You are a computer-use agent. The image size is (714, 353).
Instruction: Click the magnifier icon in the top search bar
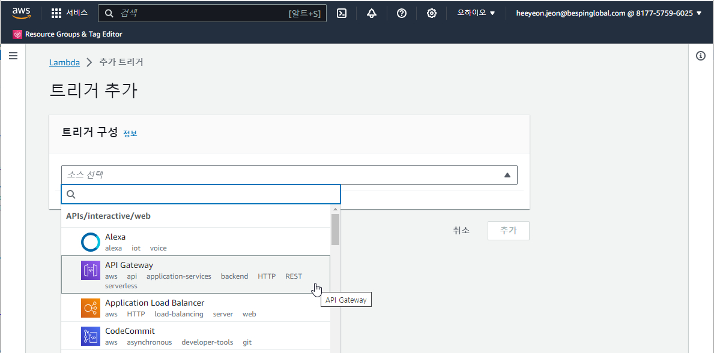pyautogui.click(x=109, y=13)
